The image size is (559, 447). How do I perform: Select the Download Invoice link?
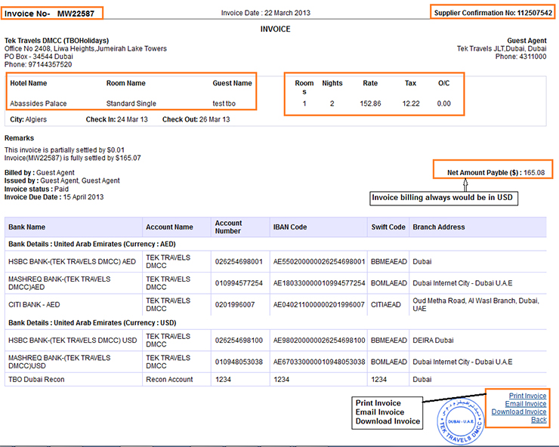click(x=518, y=412)
